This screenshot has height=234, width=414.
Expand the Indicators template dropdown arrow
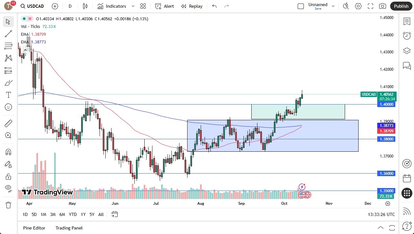point(133,6)
